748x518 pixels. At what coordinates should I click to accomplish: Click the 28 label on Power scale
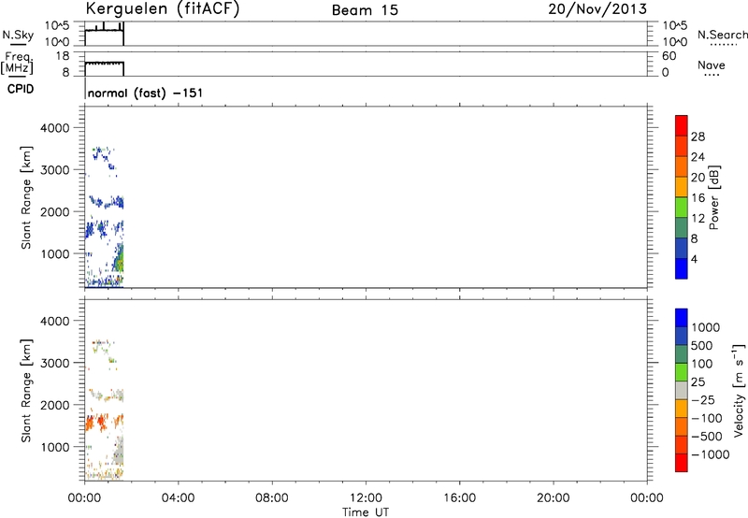click(698, 137)
